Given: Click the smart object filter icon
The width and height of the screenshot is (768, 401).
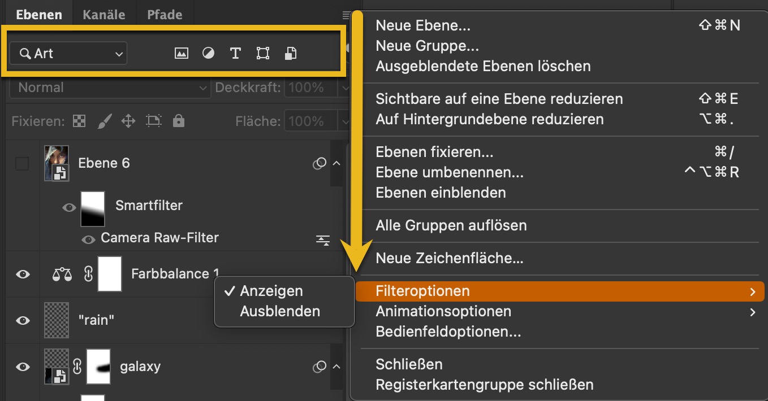Looking at the screenshot, I should click(x=290, y=54).
